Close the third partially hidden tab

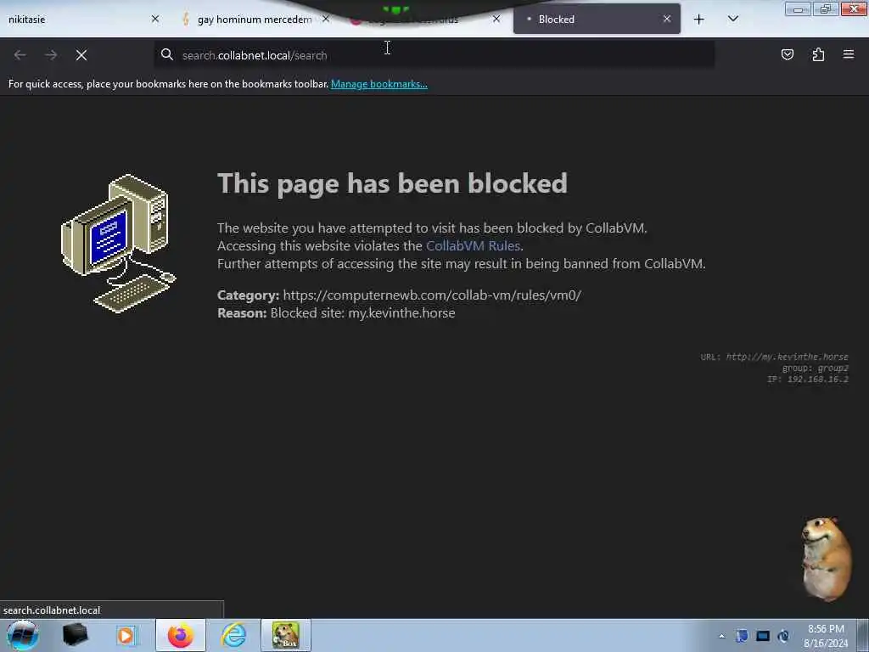tap(496, 19)
